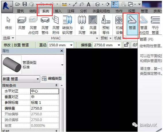
Task: Select the 管道 pipe tool
Action: [x=132, y=25]
